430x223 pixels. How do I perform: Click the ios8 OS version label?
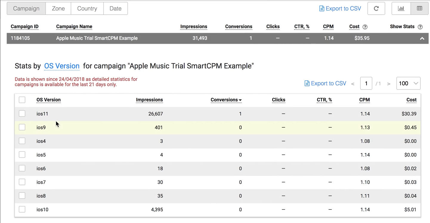[41, 196]
